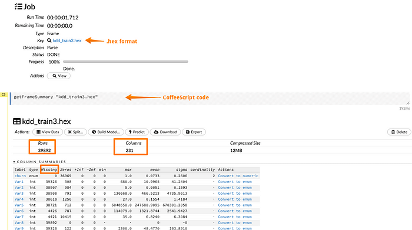Viewport: 412px width, 230px height.
Task: Click the Run Time value 00:00:01.712
Action: (x=62, y=18)
